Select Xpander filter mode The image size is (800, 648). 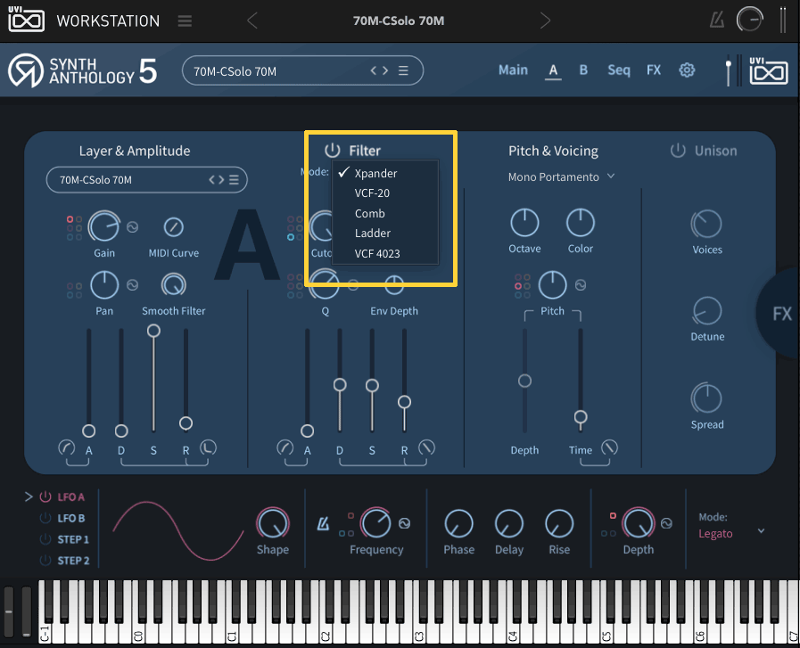click(x=385, y=173)
